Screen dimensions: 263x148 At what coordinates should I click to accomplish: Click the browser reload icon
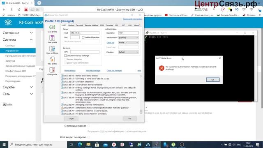[19, 9]
